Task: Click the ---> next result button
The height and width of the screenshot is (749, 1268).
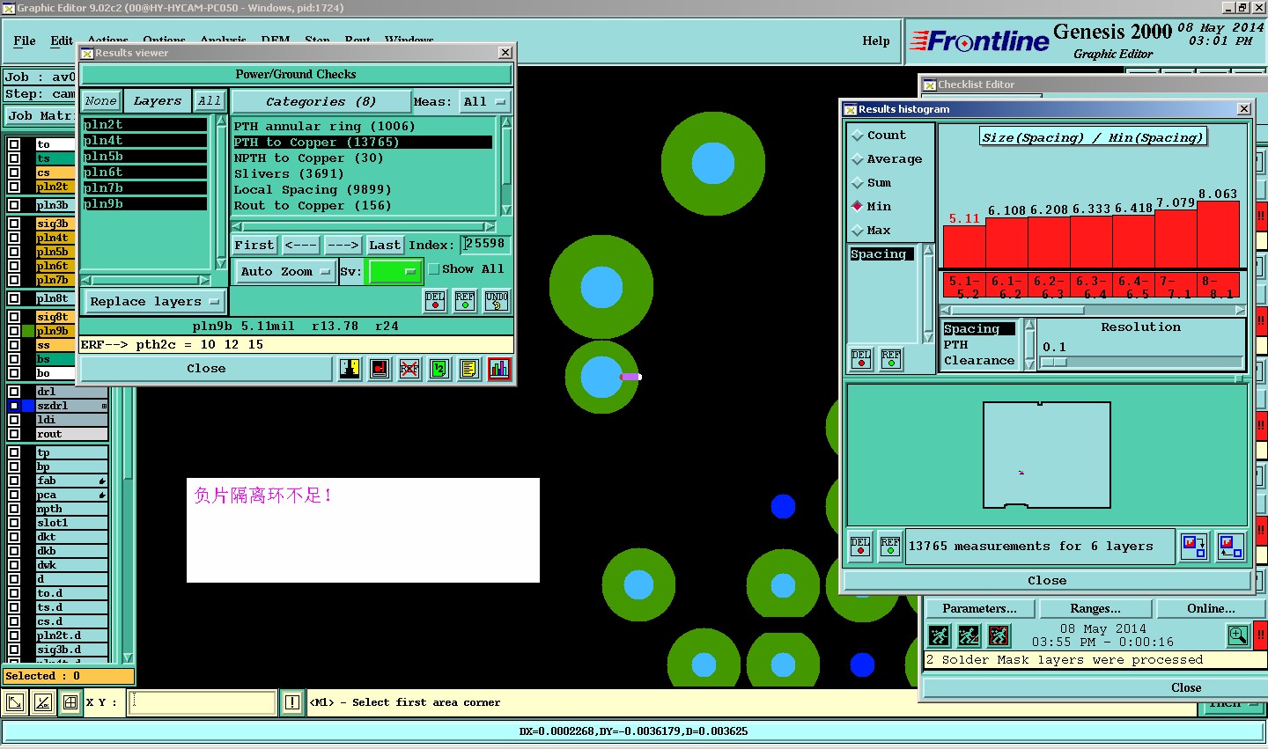Action: point(343,246)
